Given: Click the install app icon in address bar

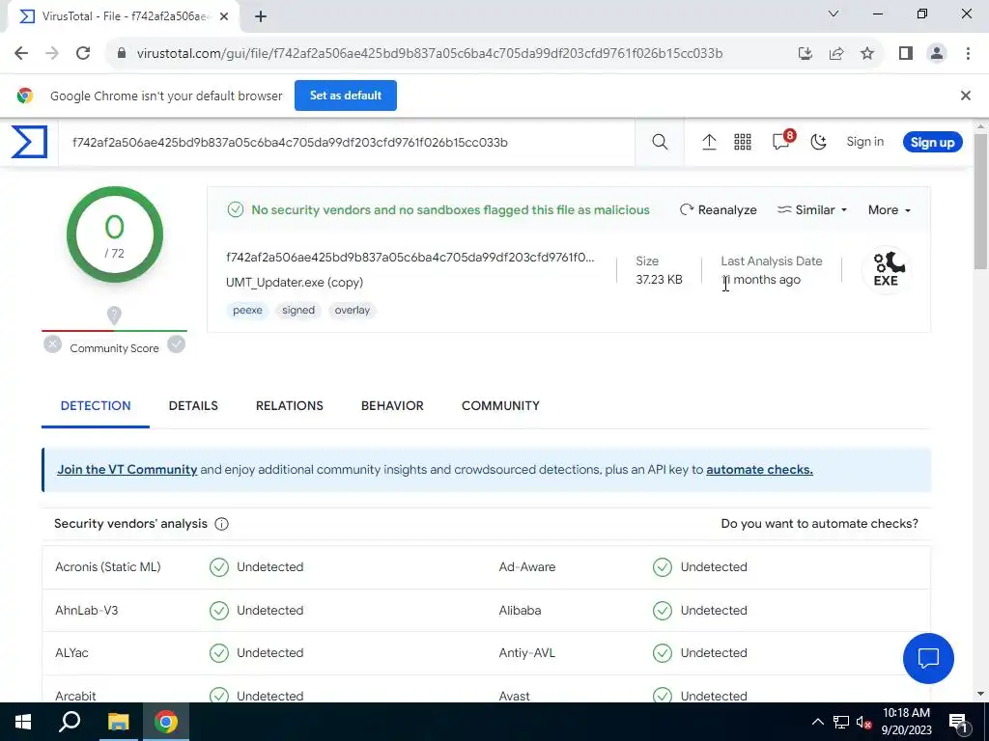Looking at the screenshot, I should pos(805,53).
